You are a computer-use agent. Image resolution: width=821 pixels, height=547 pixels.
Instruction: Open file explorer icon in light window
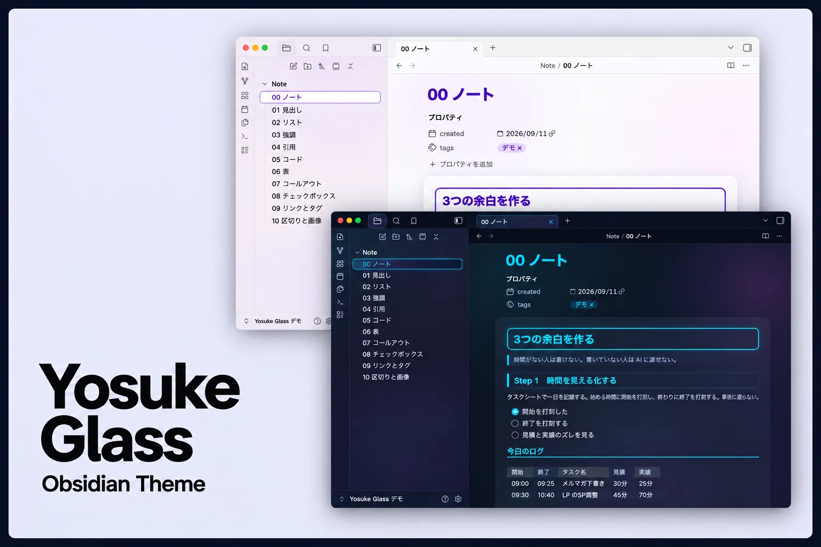tap(286, 48)
